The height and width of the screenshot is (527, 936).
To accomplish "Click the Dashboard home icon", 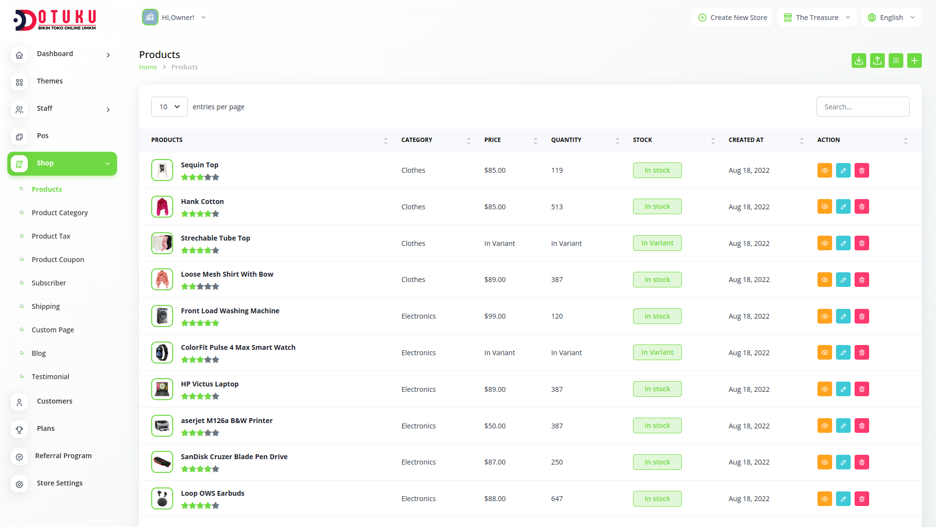I will 19,55.
